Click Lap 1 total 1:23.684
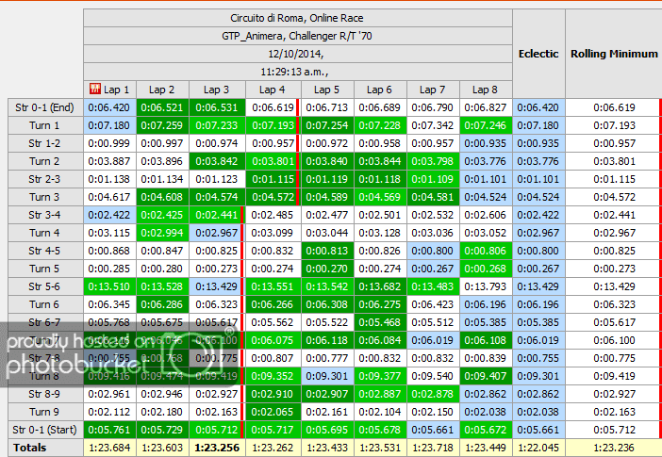Screen dimensions: 662x457 (x=109, y=448)
